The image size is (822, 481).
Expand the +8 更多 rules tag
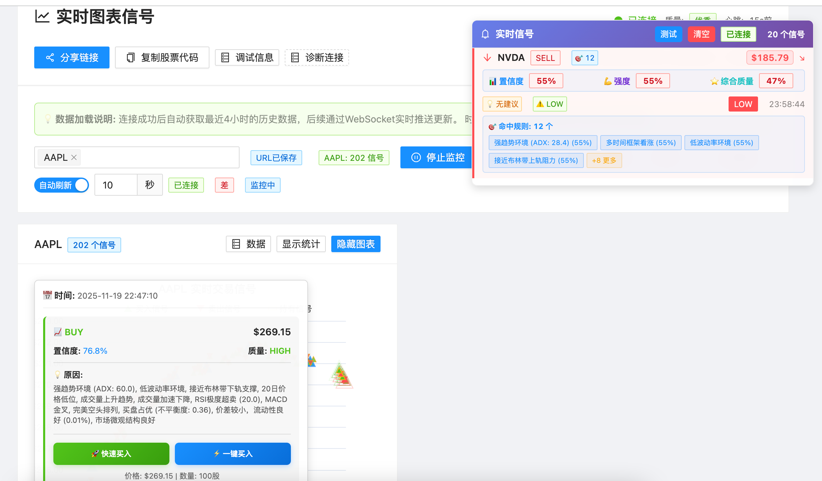click(x=604, y=160)
